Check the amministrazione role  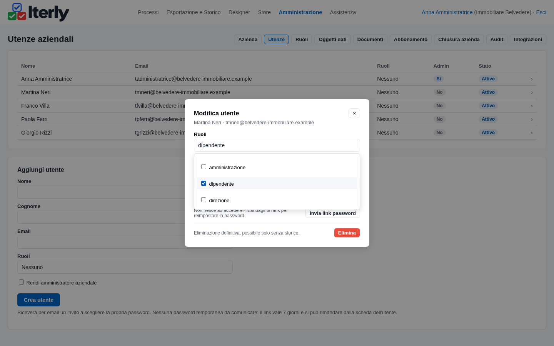point(204,167)
